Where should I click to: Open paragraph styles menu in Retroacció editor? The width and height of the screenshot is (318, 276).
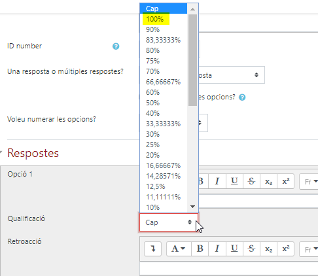click(x=179, y=249)
